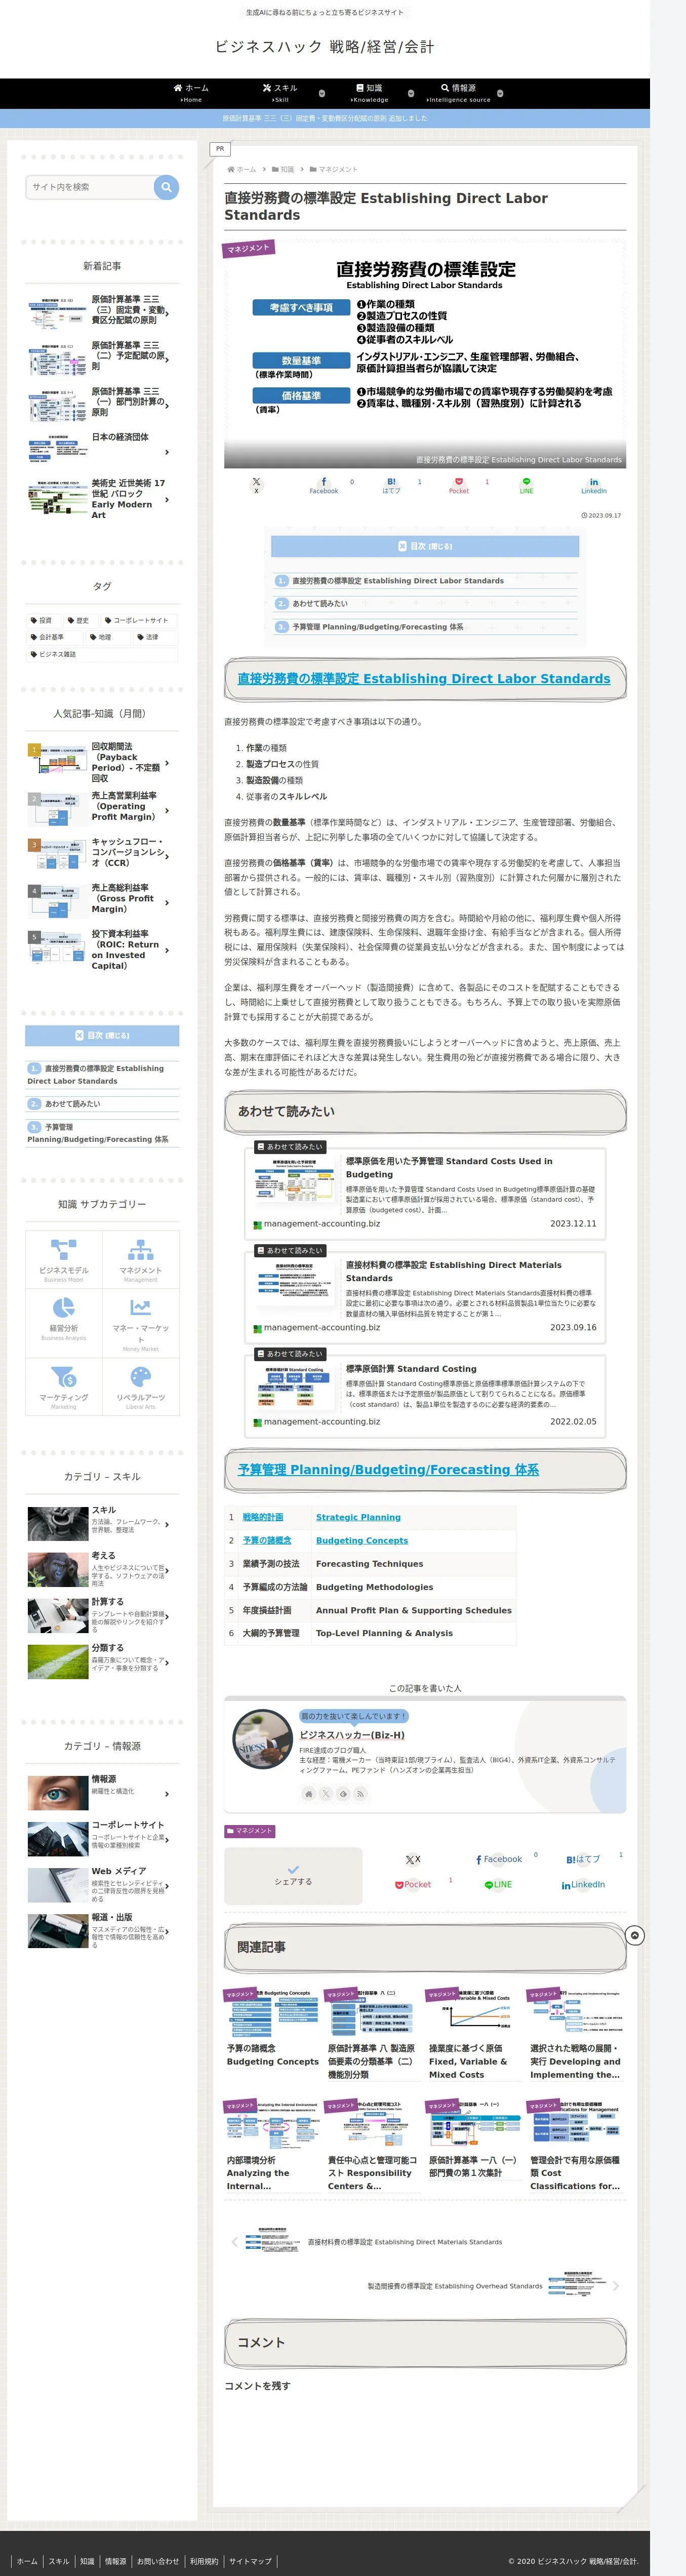Open the author's home page icon
686x2576 pixels.
(308, 1793)
